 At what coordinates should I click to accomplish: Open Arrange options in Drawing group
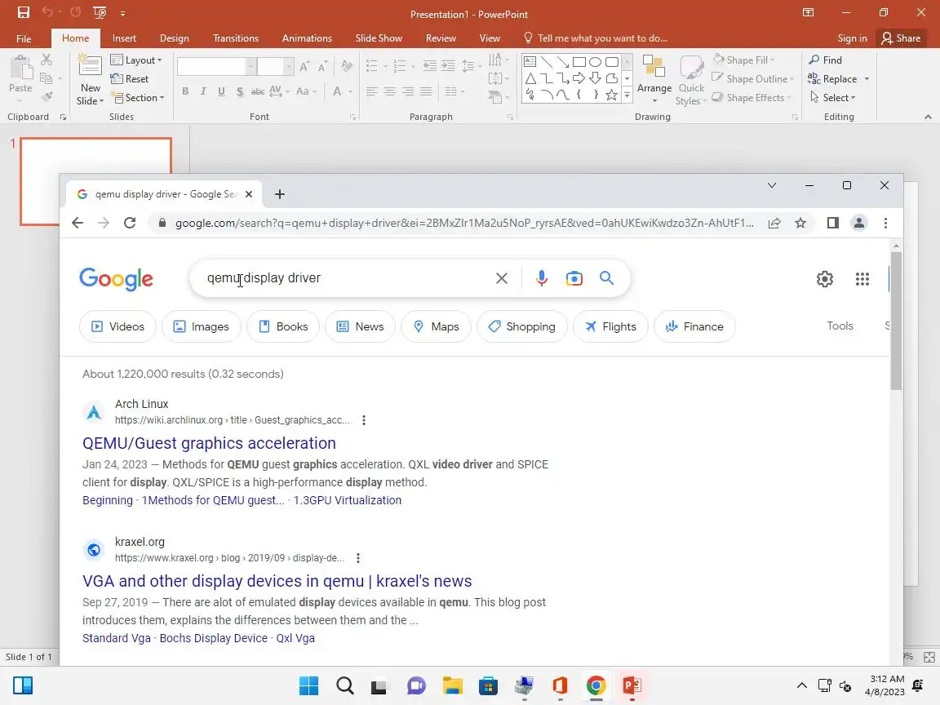(x=654, y=80)
